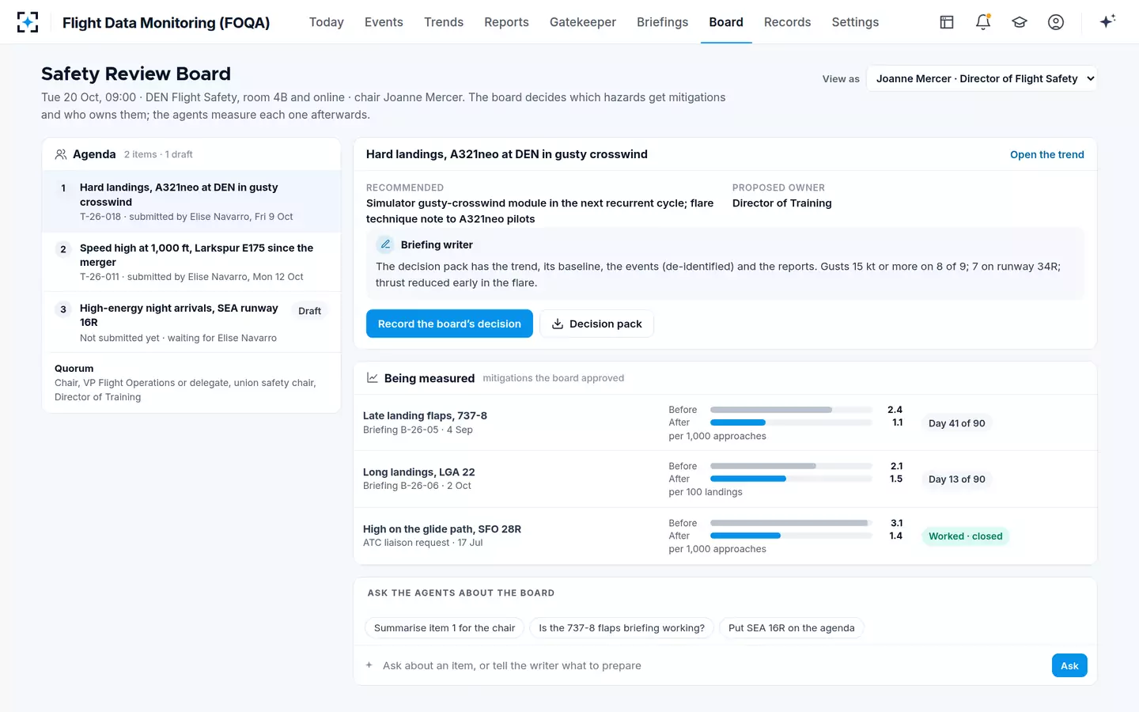Screen dimensions: 1139x712
Task: Select agenda item 1, Hard landings A321neo
Action: [x=191, y=202]
